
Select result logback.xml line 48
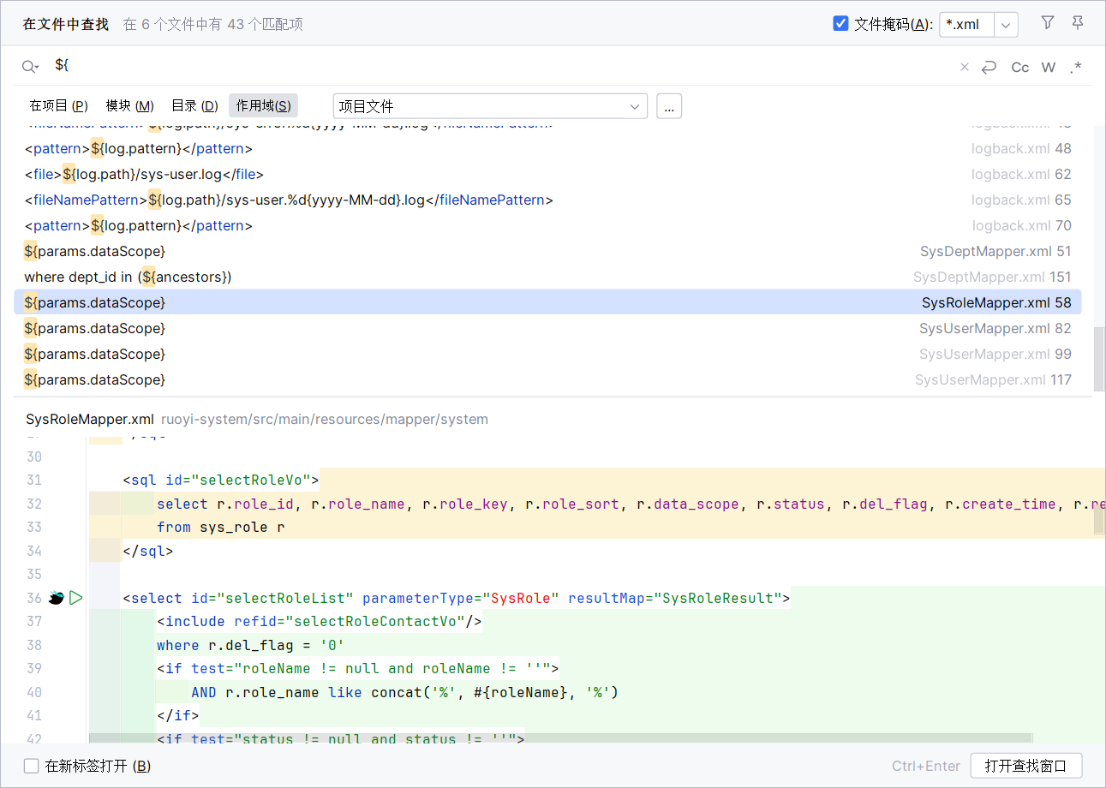(x=548, y=148)
